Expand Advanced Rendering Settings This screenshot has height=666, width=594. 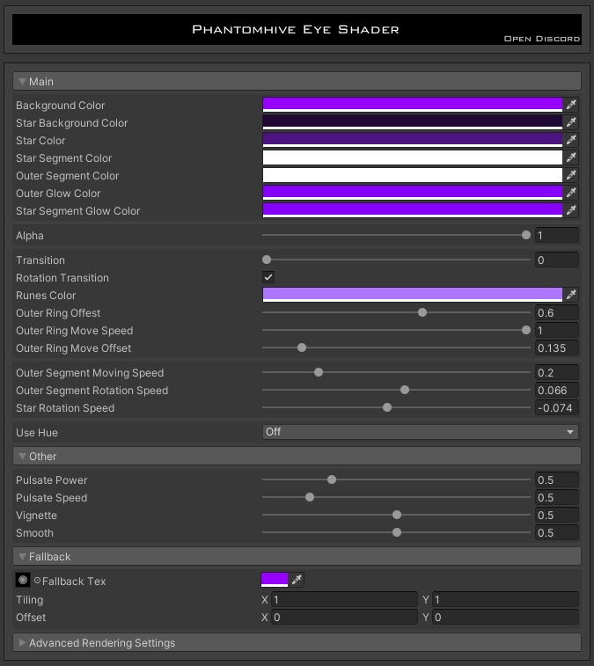pos(297,642)
